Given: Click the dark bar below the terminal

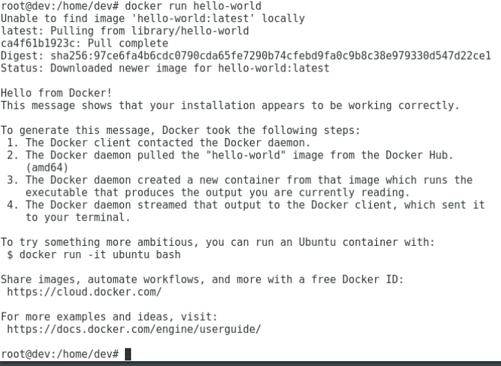Looking at the screenshot, I should pos(250,364).
